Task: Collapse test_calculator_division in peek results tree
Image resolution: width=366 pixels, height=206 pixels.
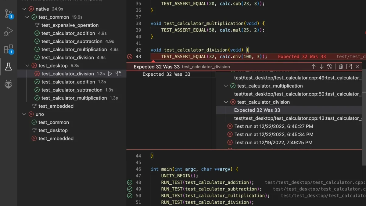Action: click(x=226, y=102)
